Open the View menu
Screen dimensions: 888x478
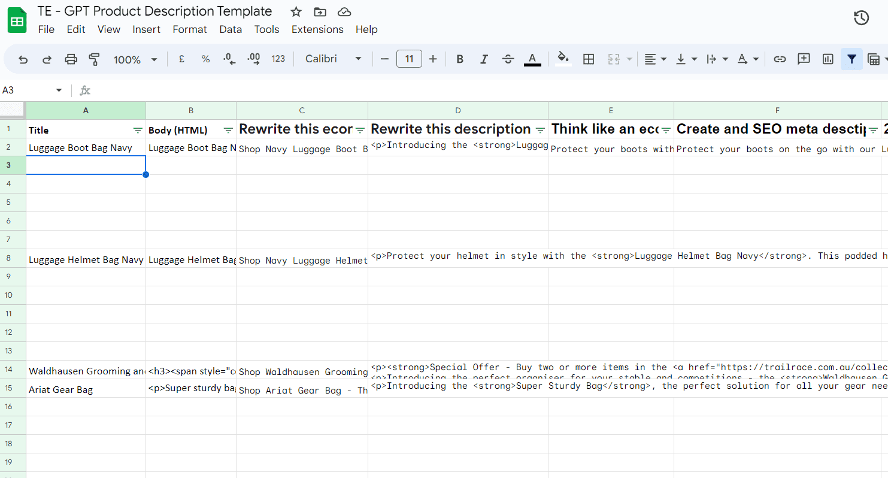click(x=109, y=29)
